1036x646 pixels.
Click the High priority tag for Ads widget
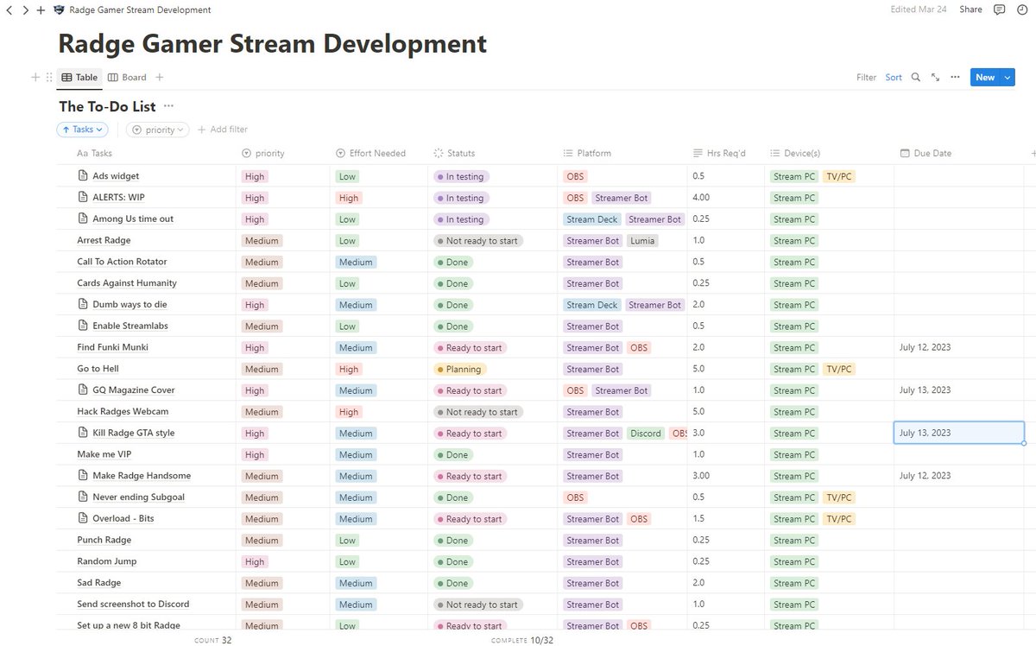point(255,176)
